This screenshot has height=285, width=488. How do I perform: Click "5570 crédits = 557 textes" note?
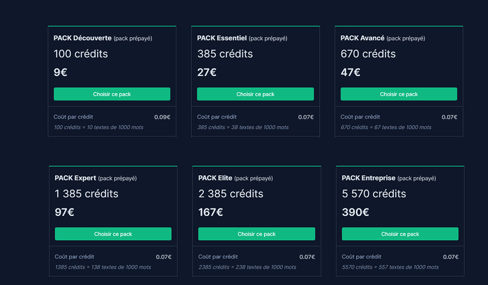(390, 267)
